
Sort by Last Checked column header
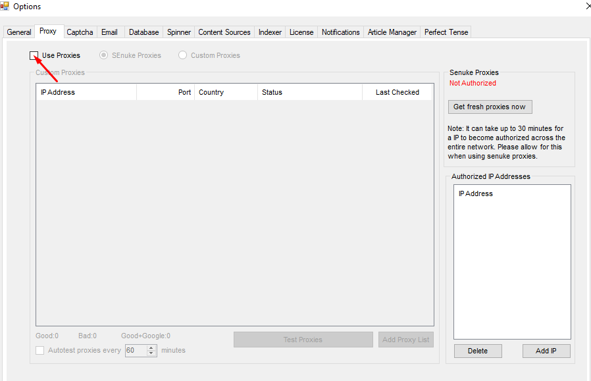pos(398,92)
